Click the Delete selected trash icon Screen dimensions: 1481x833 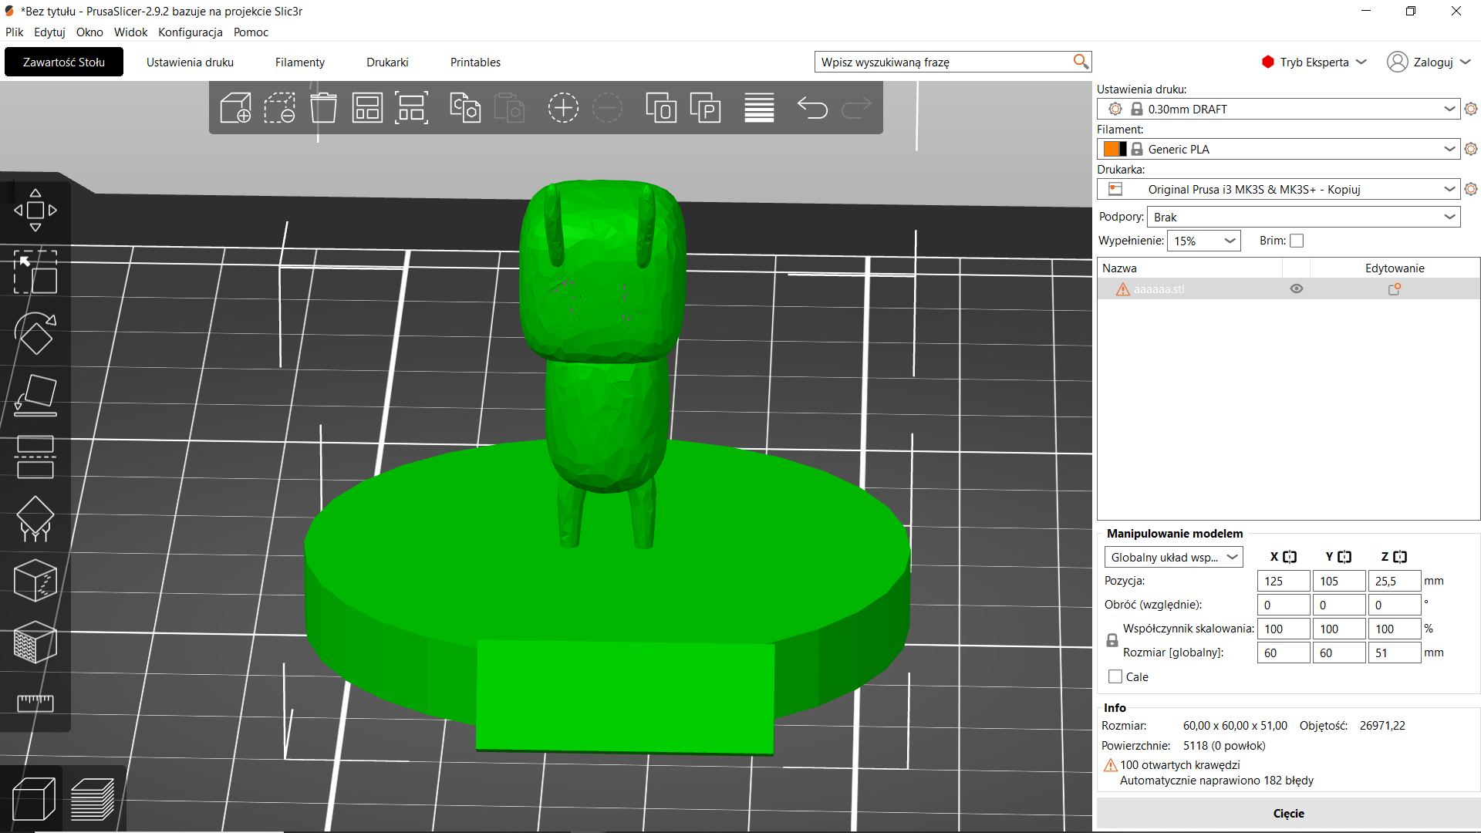(x=323, y=108)
